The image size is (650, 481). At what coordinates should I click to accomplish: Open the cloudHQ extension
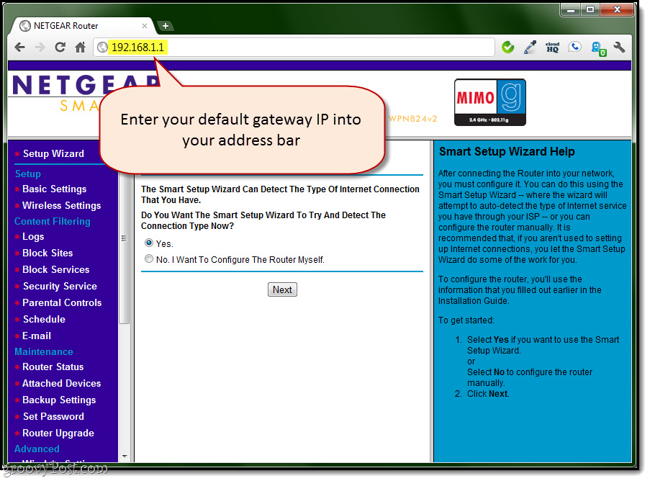tap(552, 46)
